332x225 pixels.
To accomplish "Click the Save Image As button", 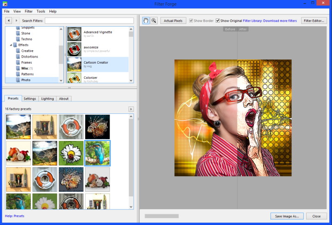I will pyautogui.click(x=287, y=216).
